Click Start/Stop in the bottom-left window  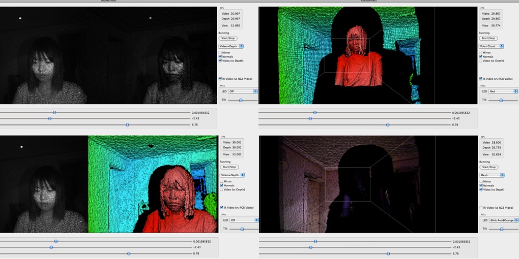point(229,167)
